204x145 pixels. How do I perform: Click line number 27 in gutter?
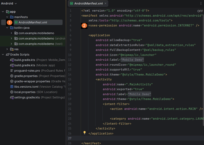[x=70, y=138]
